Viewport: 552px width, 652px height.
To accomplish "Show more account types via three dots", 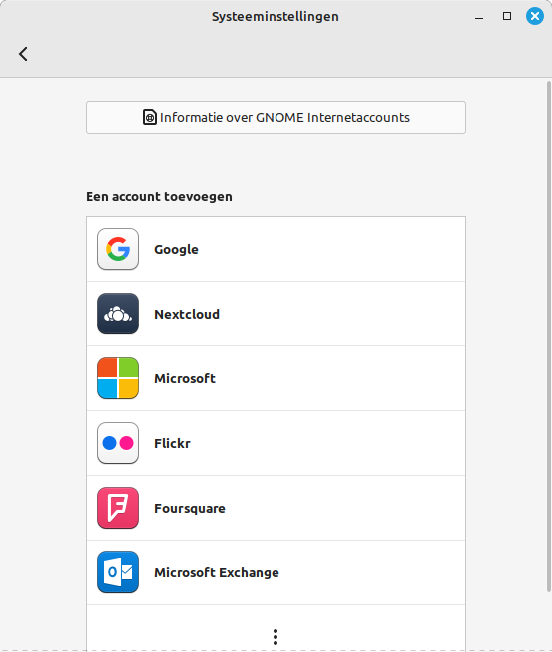I will [276, 637].
